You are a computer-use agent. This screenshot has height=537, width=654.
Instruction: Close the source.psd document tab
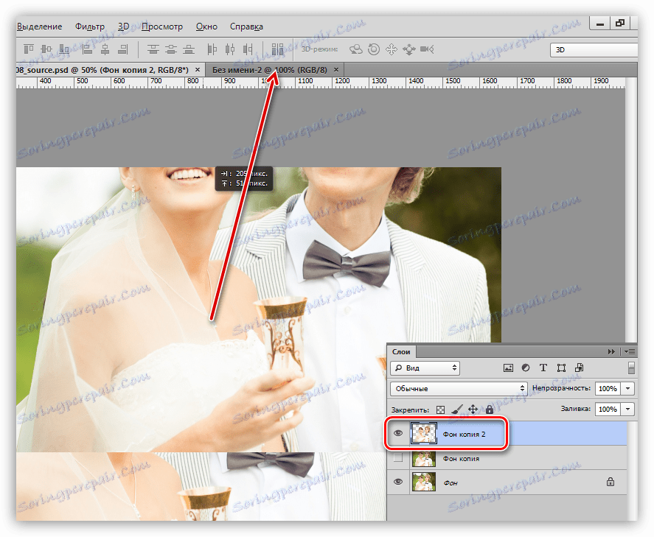198,69
